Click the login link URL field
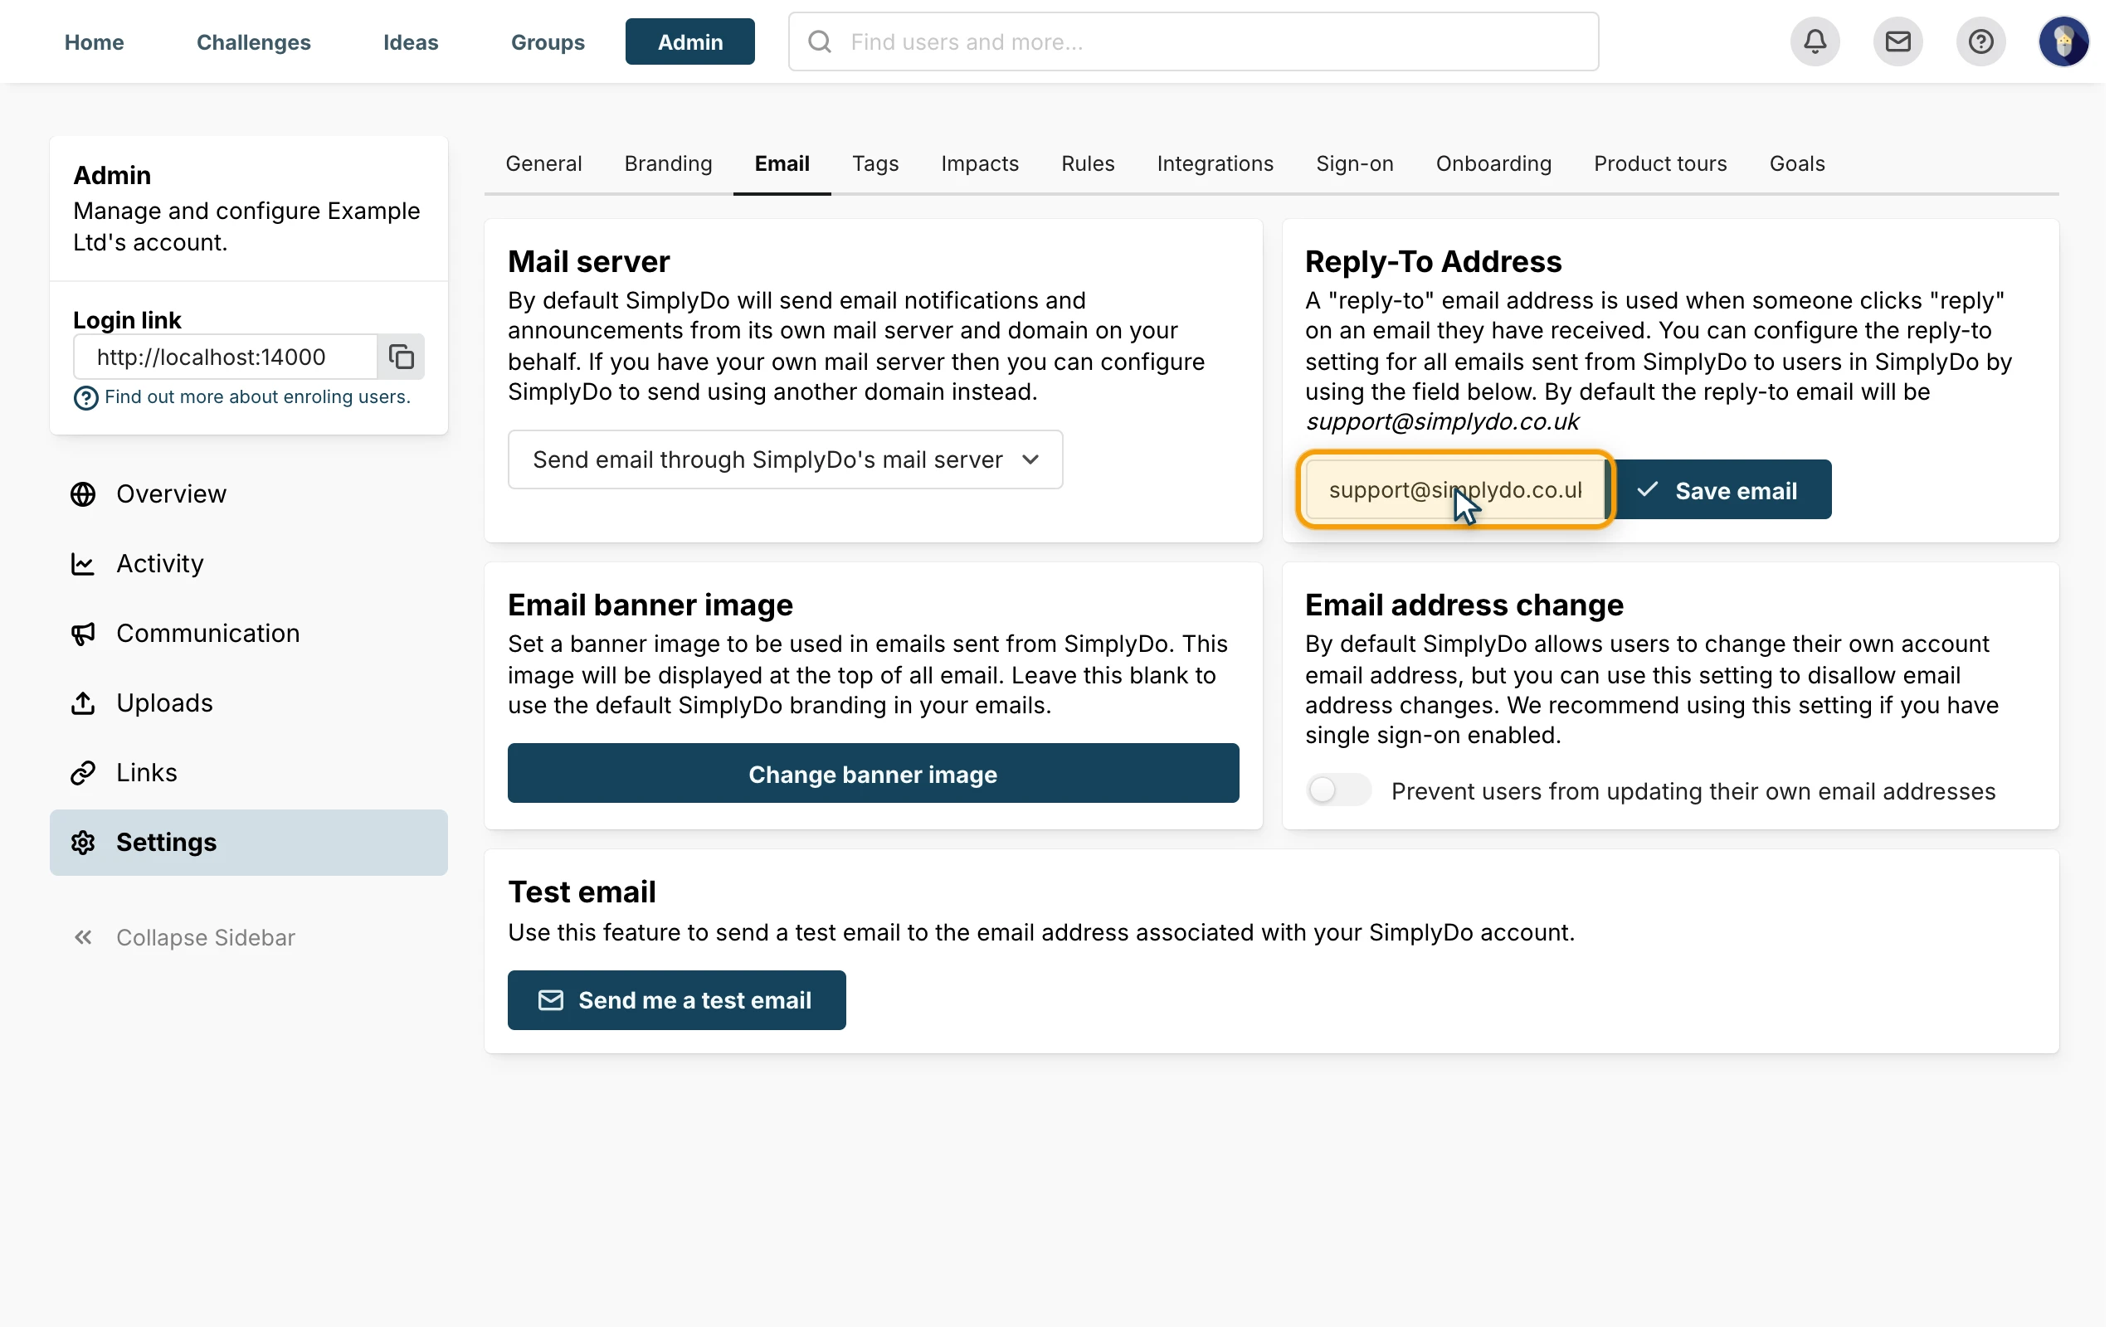The image size is (2124, 1327). pos(226,357)
